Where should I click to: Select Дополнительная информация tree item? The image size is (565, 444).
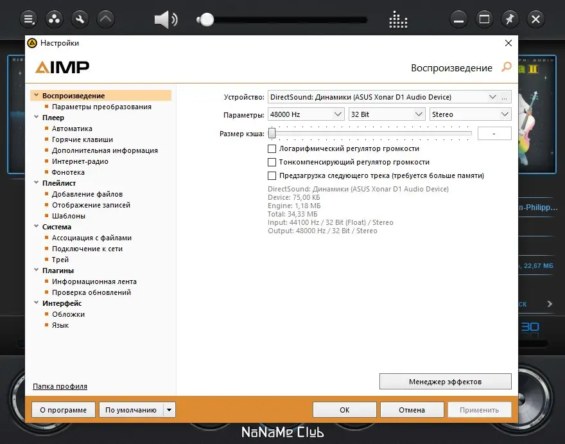pyautogui.click(x=105, y=150)
